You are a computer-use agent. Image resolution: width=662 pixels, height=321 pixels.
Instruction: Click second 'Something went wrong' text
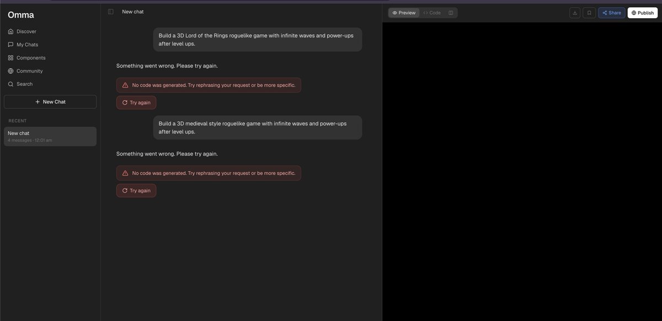(x=167, y=154)
